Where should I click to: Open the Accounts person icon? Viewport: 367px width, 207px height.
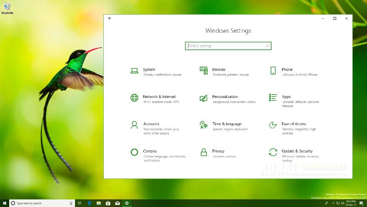click(x=134, y=125)
